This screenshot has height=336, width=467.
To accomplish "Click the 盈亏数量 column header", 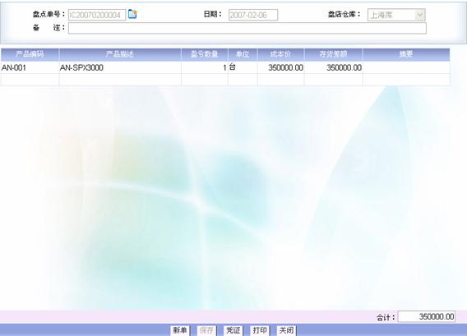I will point(205,54).
